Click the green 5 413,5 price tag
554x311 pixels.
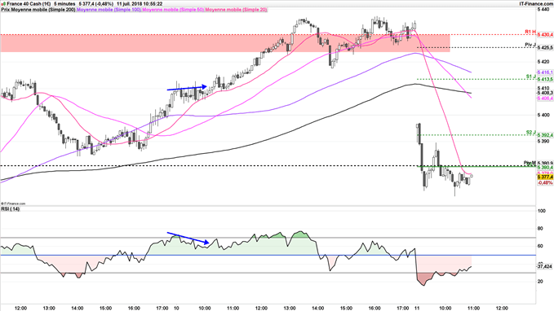[545, 80]
